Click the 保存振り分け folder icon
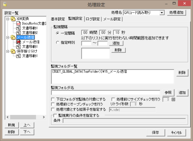Screen dimensions: 193x141 coord(13,51)
